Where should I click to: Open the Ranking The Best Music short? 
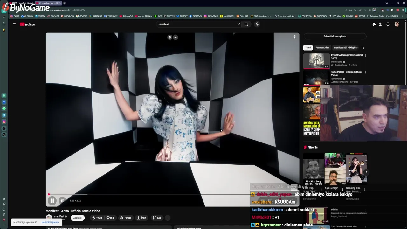(x=356, y=169)
